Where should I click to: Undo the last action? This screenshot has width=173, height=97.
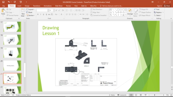tap(9, 2)
